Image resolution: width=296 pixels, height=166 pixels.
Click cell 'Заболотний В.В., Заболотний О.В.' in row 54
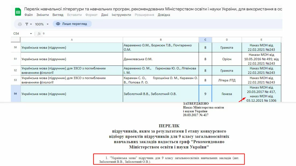pos(161,93)
